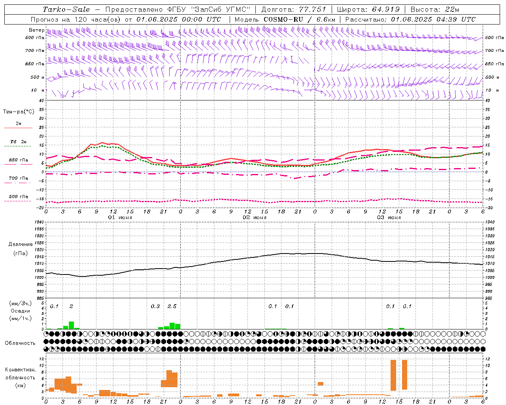The height and width of the screenshot is (405, 506).
Task: Click the (мм/3ч.) precipitation unit label
Action: click(21, 304)
